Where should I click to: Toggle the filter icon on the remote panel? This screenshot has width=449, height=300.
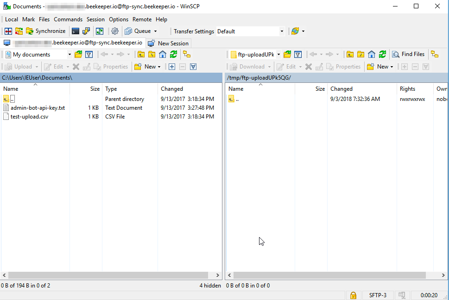(x=298, y=54)
